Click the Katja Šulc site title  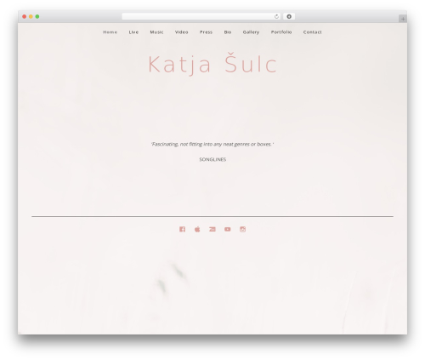pos(212,64)
